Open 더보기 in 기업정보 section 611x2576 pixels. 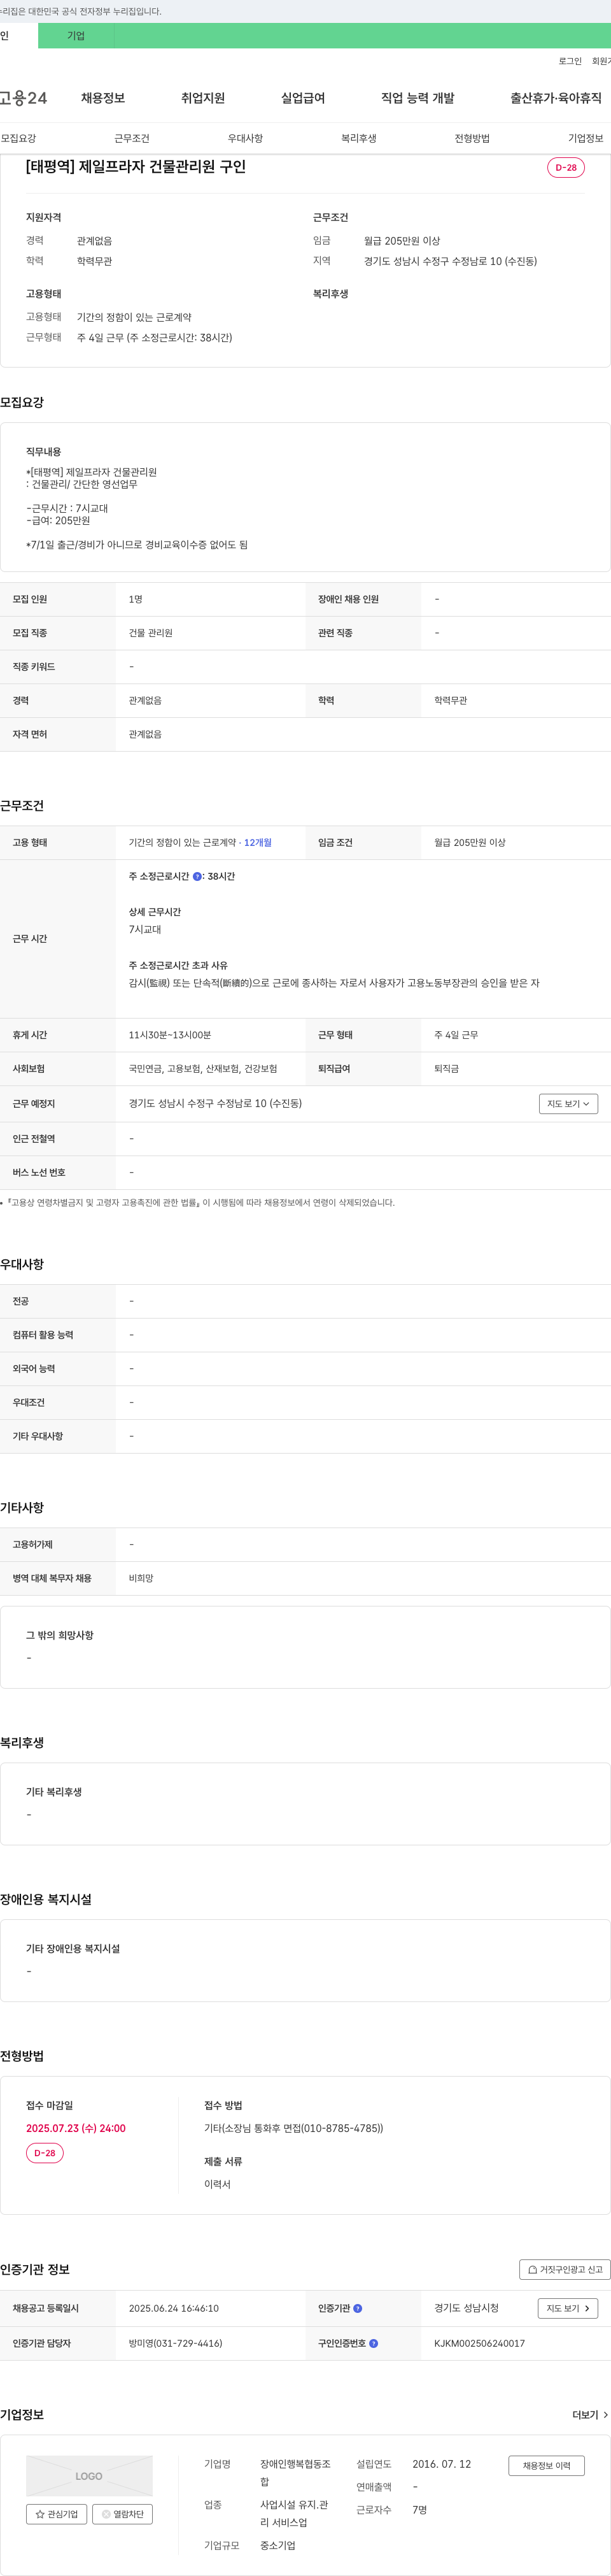click(590, 2415)
